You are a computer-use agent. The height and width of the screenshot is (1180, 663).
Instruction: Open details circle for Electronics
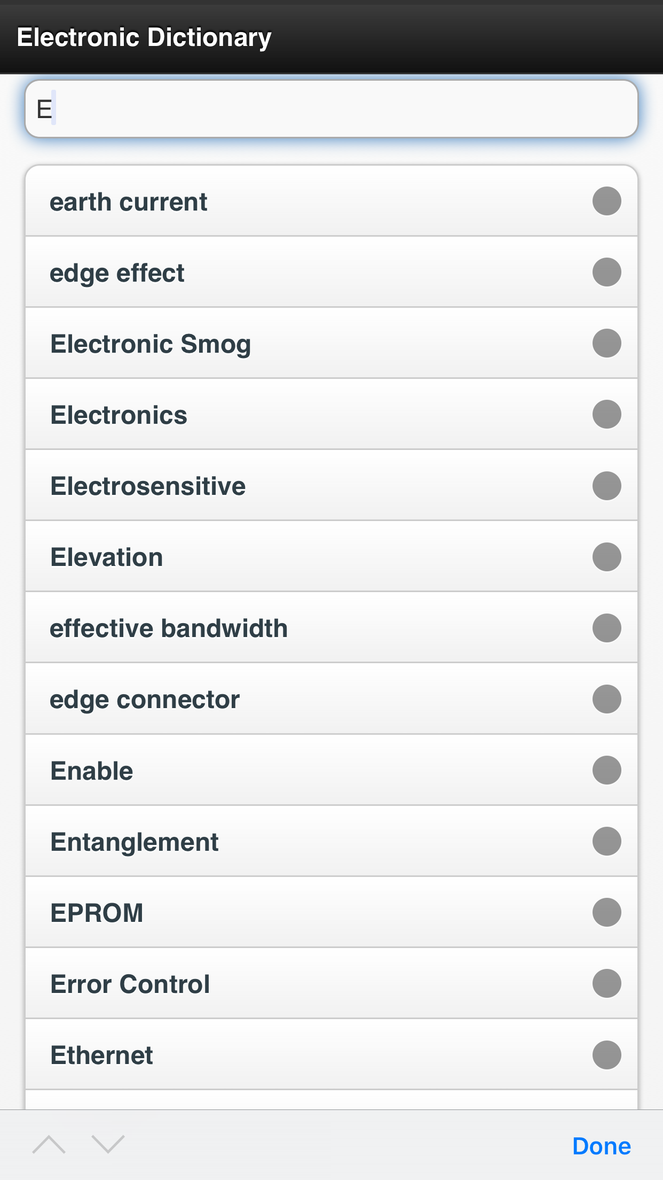[x=606, y=414]
